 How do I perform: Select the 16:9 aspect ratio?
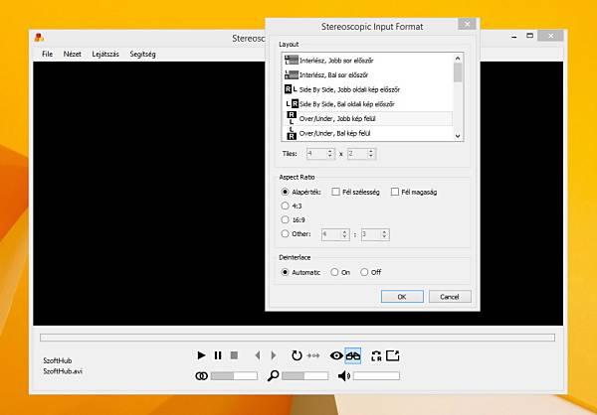tap(285, 219)
